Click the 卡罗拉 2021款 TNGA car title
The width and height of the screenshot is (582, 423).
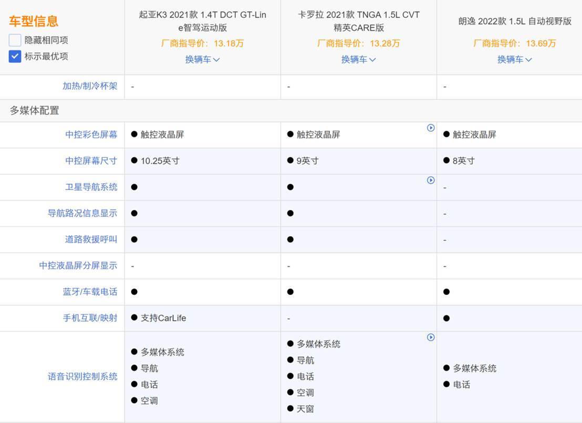tap(358, 21)
